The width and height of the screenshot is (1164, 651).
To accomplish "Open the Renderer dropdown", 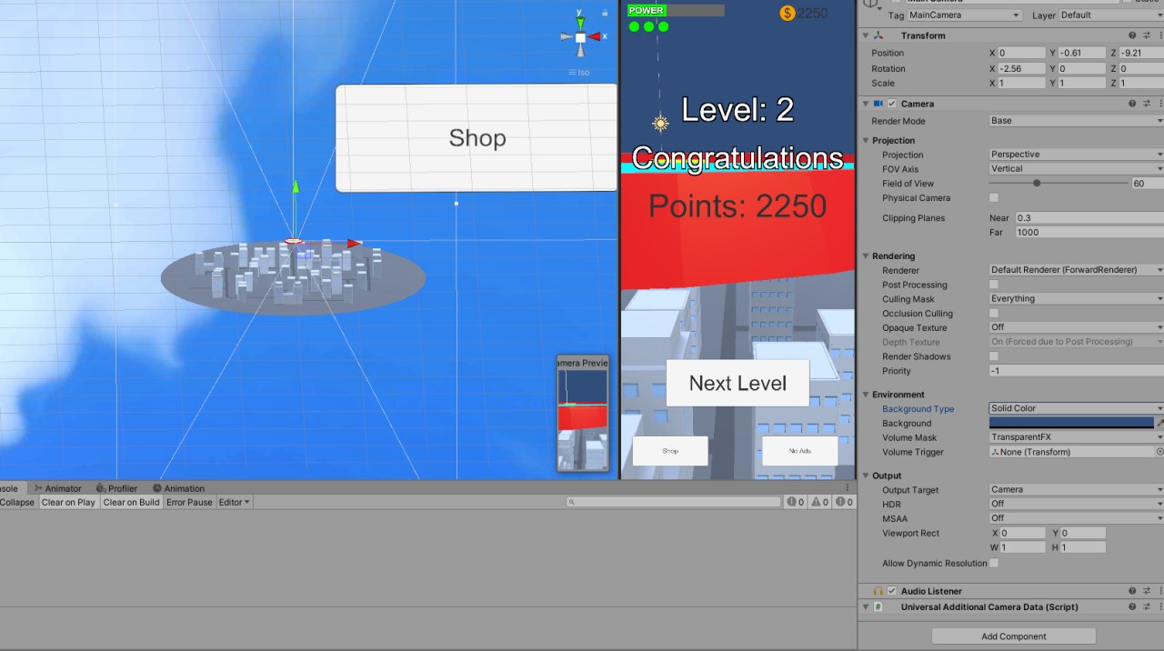I will coord(1077,270).
